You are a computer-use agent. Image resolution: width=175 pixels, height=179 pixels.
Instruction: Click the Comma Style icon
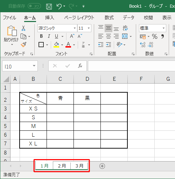162,36
